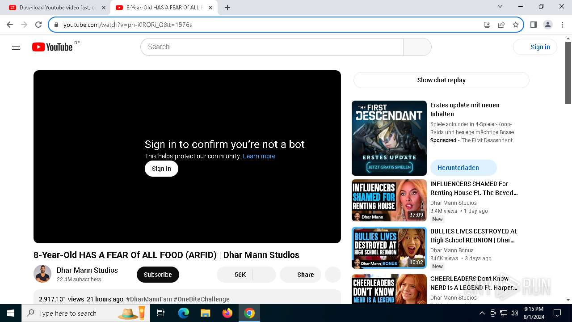Open the YouTube hamburger guide menu
This screenshot has width=572, height=322.
coord(16,47)
